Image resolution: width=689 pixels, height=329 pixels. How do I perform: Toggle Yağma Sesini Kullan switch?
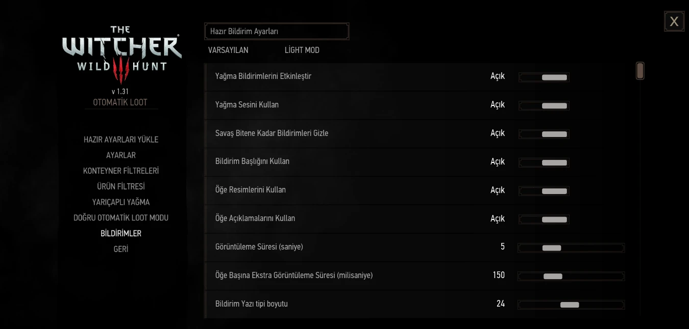pos(544,106)
